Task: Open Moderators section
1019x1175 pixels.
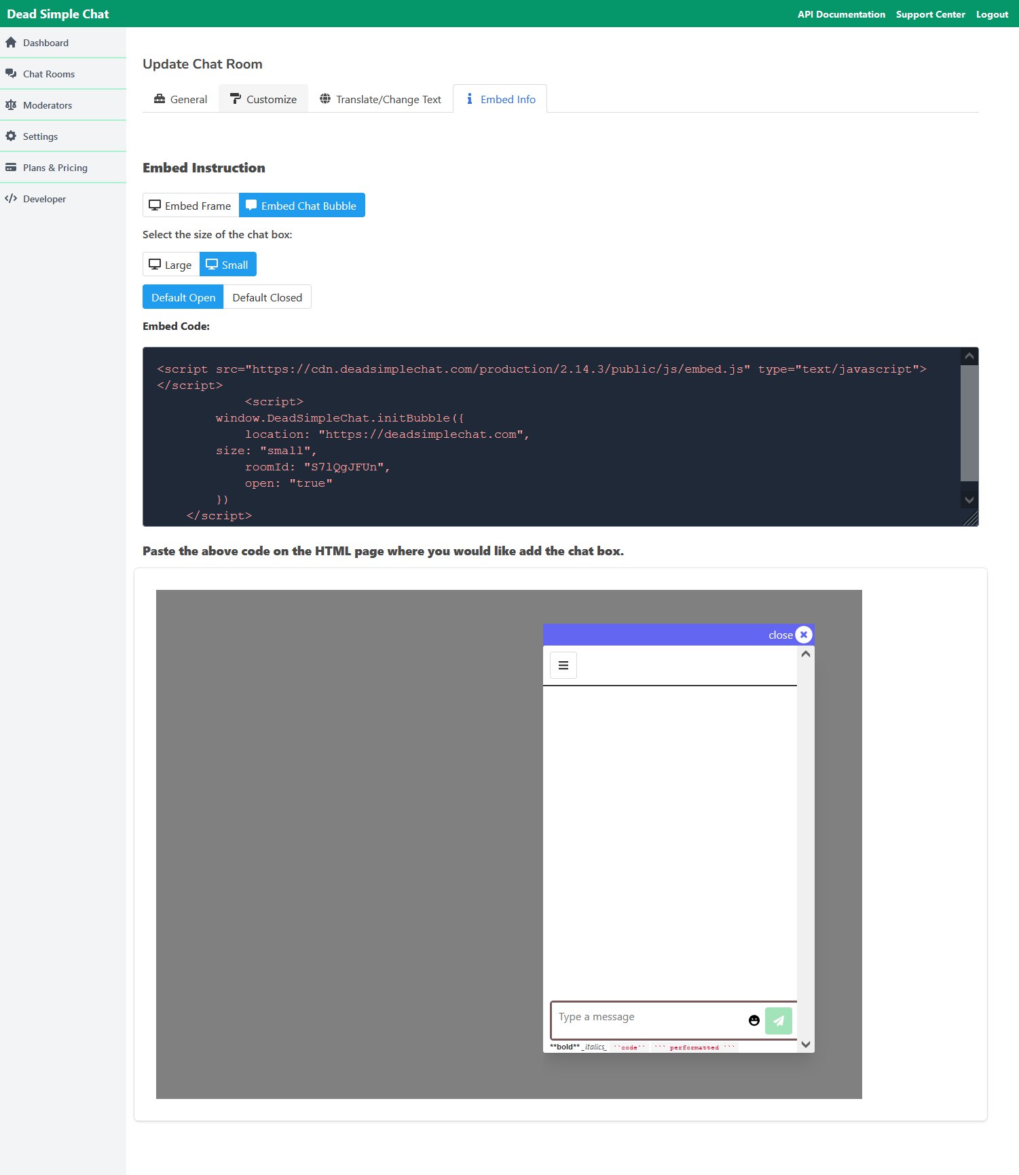Action: click(x=63, y=105)
